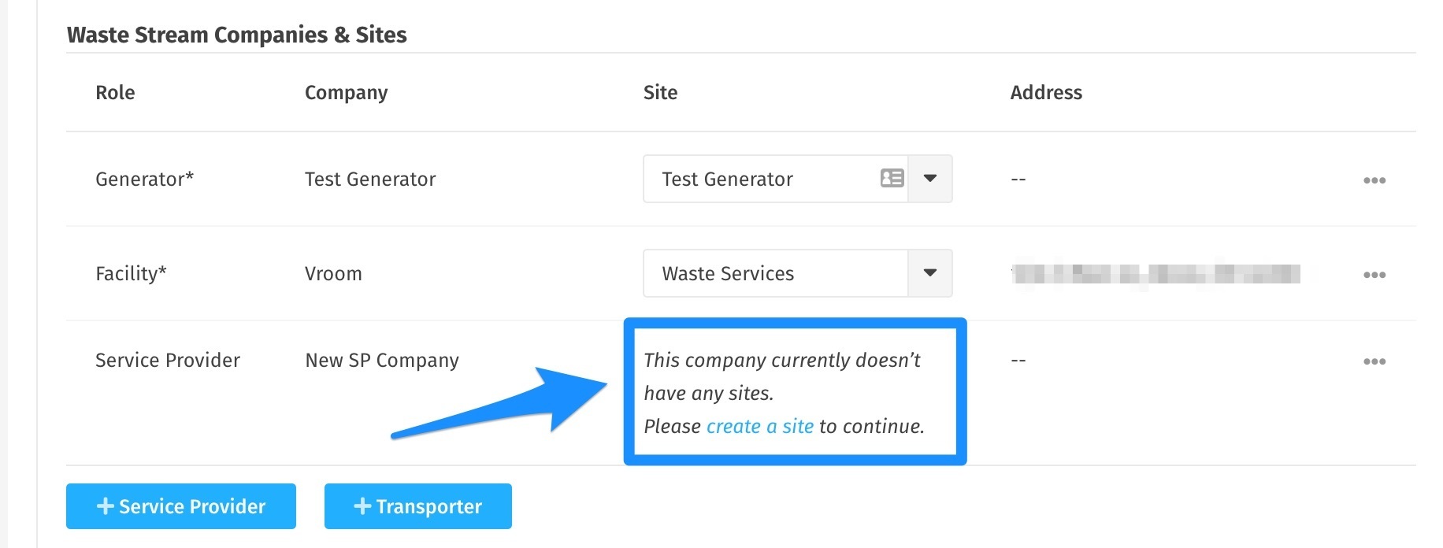The height and width of the screenshot is (548, 1443).
Task: Click the blurred Facility address text
Action: point(1156,274)
